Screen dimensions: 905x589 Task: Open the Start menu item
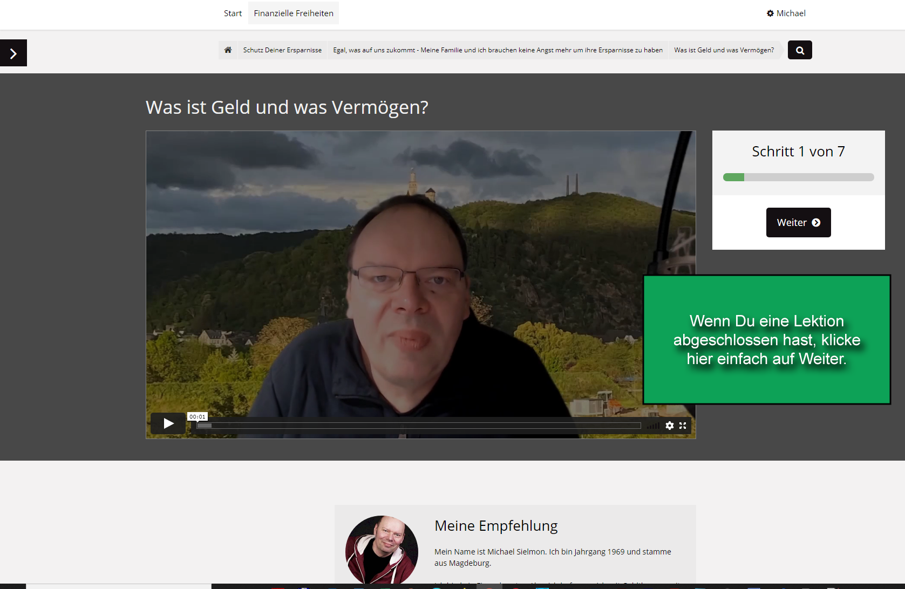coord(233,13)
